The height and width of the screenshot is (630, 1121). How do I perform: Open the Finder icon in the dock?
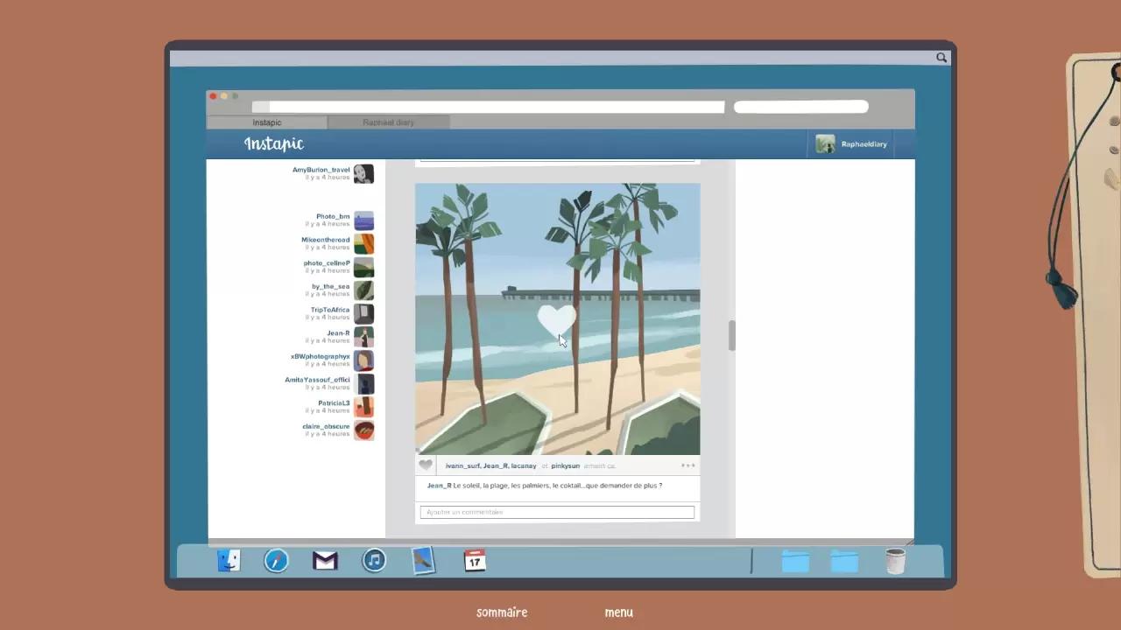(229, 561)
